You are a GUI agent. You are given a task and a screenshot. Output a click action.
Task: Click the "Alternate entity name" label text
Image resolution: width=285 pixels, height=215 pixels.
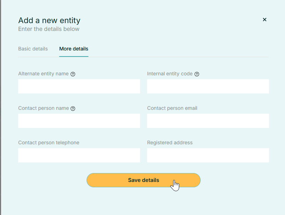pos(43,74)
